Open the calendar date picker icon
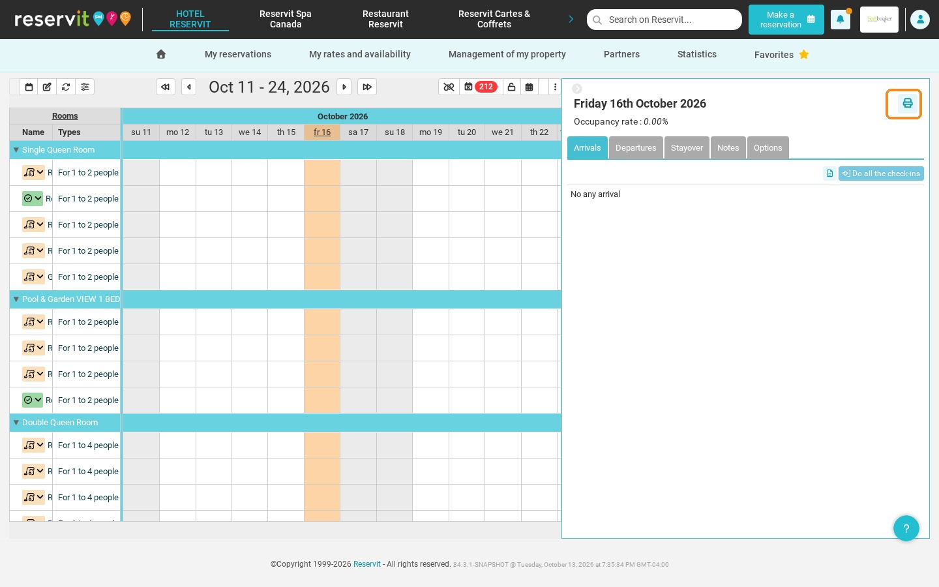This screenshot has width=939, height=587. pyautogui.click(x=29, y=87)
